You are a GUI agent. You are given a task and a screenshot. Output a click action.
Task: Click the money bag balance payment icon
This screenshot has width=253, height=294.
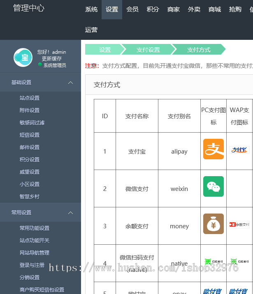214,224
